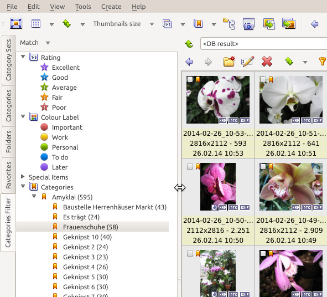Click the blue back arrow in main toolbar
Screen dimensions: 327x297
[x=314, y=24]
